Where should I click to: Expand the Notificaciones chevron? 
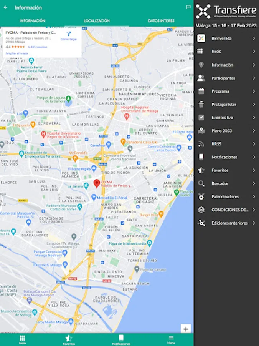(254, 157)
